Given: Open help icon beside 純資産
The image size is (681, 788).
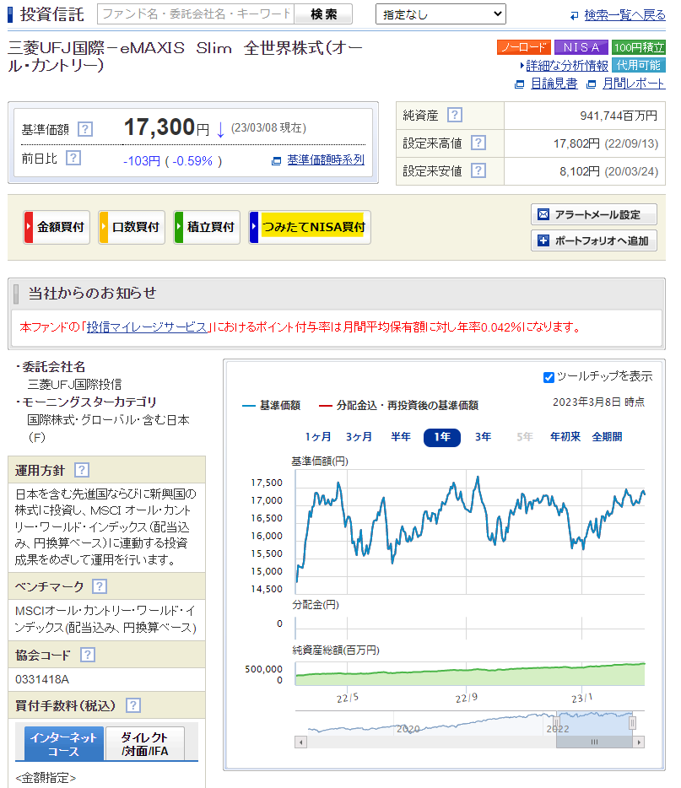Looking at the screenshot, I should (x=455, y=115).
